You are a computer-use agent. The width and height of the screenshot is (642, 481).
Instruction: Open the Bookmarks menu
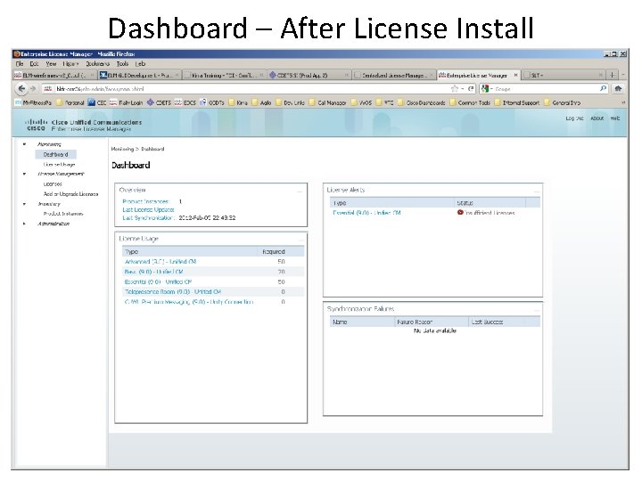tap(97, 64)
